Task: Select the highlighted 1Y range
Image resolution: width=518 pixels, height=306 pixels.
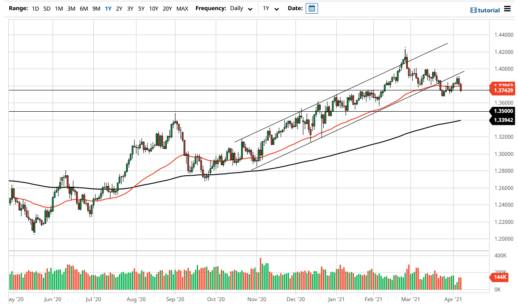Action: (108, 8)
